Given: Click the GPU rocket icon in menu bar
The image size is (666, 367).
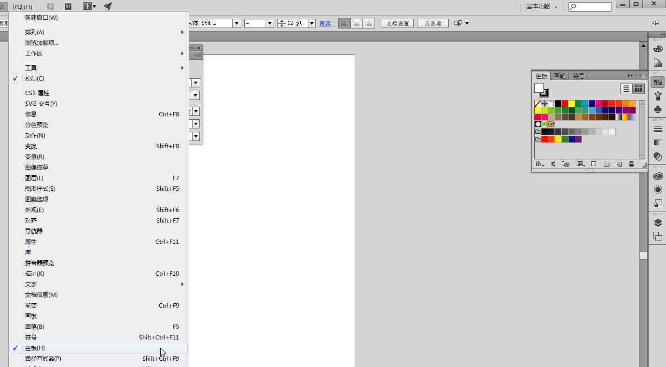Looking at the screenshot, I should coord(108,6).
